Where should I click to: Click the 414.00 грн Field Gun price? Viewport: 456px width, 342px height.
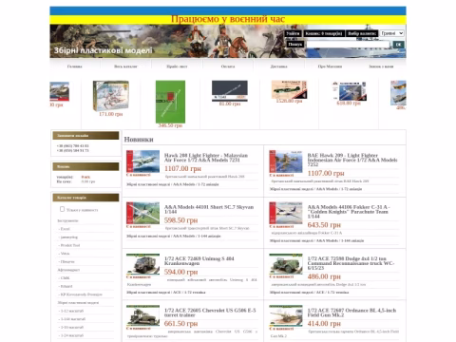324,324
